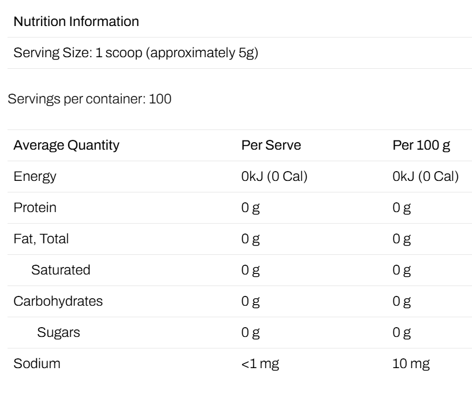Click Sodium per serve value <1 mg

coord(260,364)
